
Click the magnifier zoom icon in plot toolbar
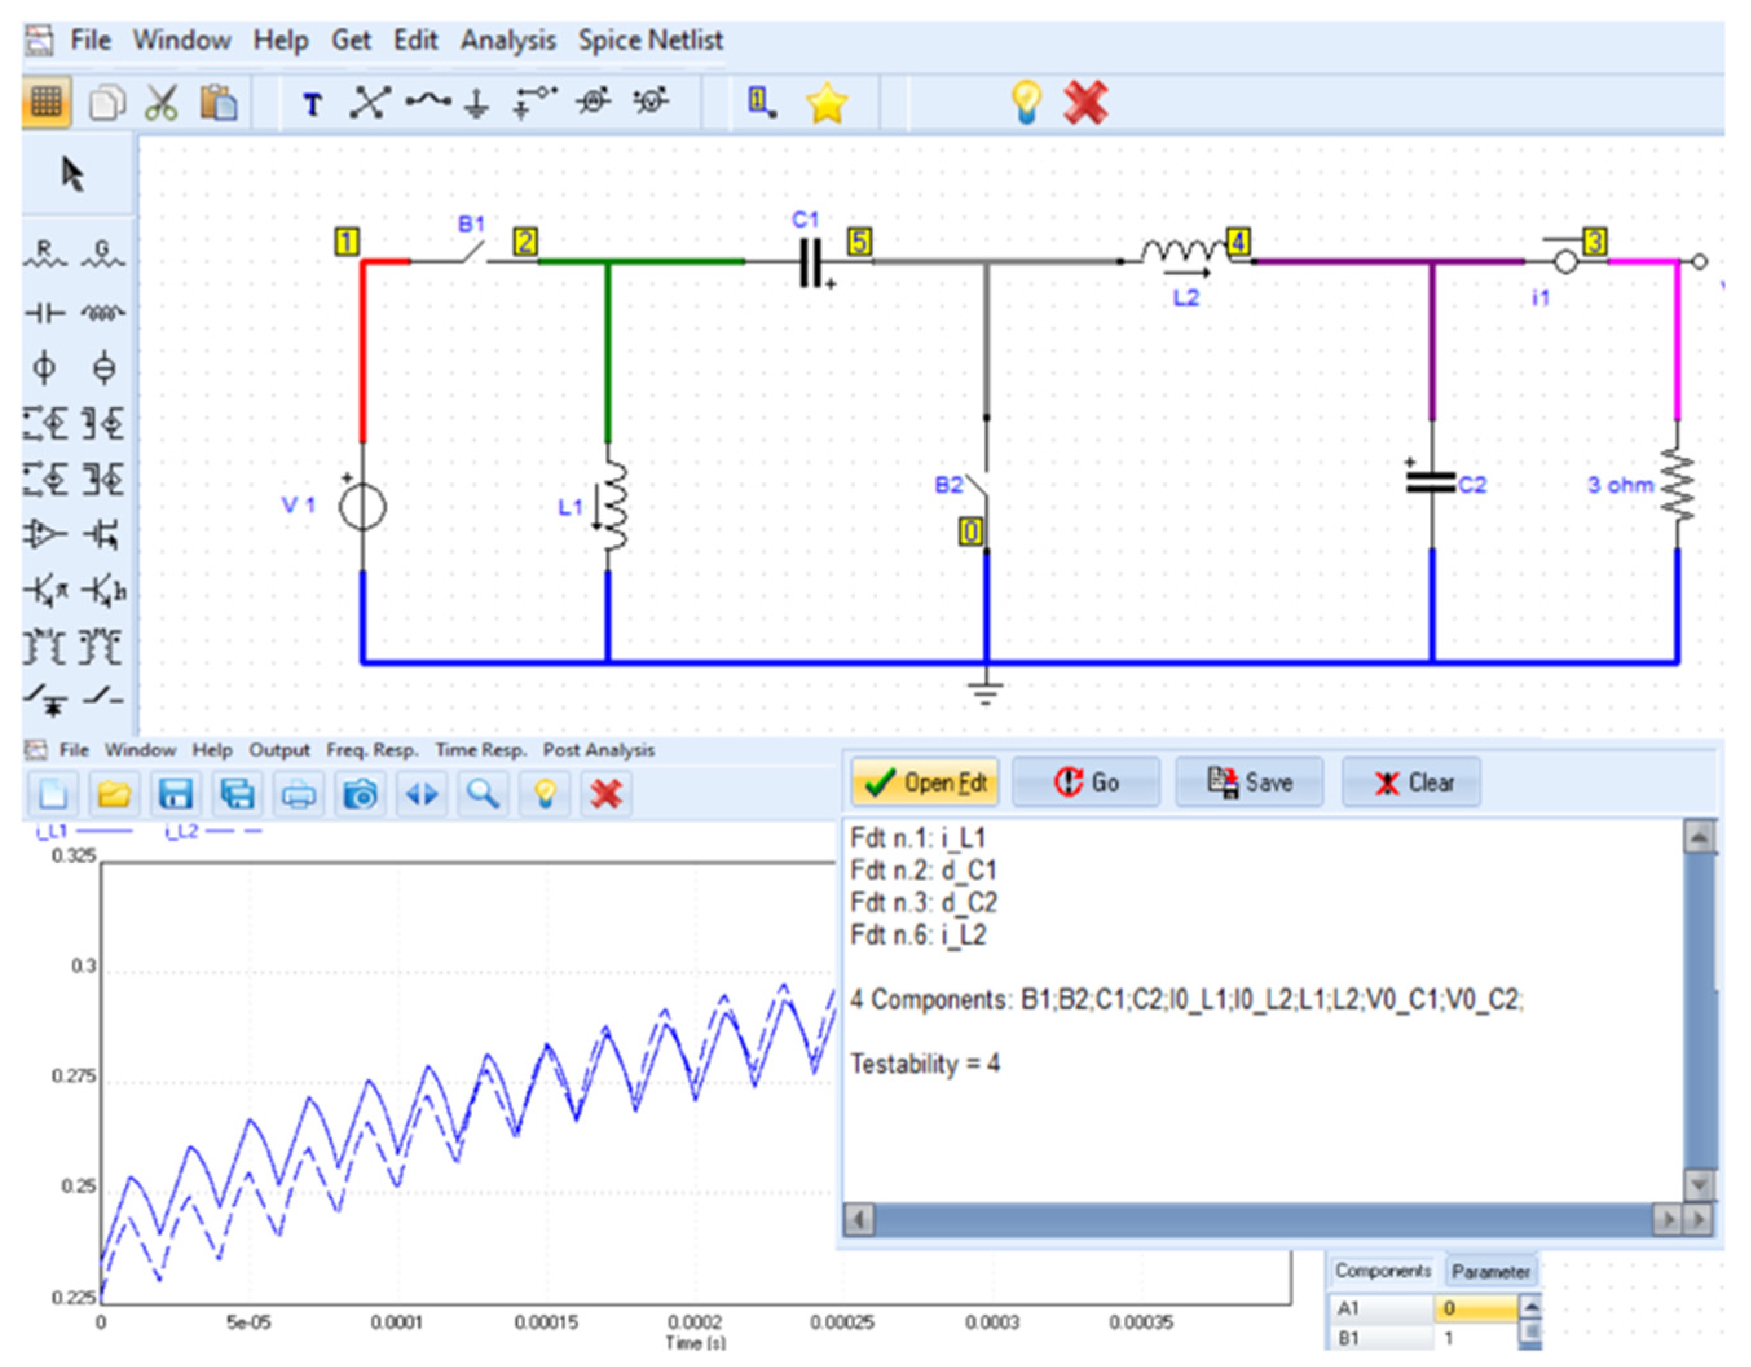coord(483,794)
